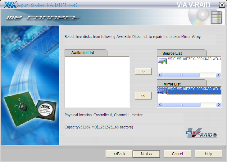Image resolution: width=227 pixels, height=162 pixels.
Task: Select the disk icon in Mirror List
Action: (162, 90)
